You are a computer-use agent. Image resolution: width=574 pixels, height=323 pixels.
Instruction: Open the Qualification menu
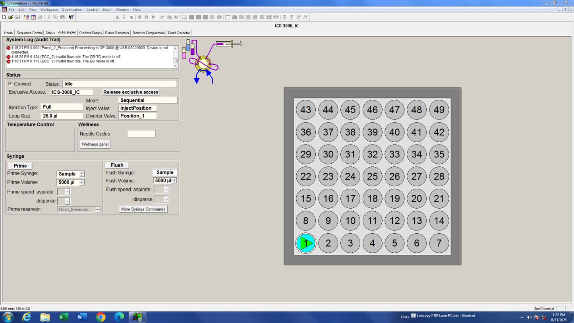pyautogui.click(x=72, y=10)
